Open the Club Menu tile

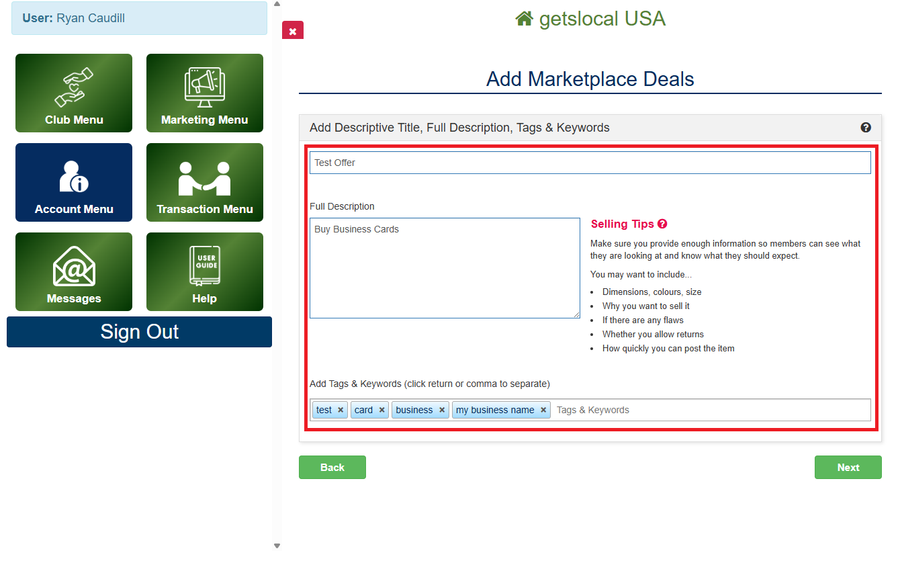[x=74, y=93]
